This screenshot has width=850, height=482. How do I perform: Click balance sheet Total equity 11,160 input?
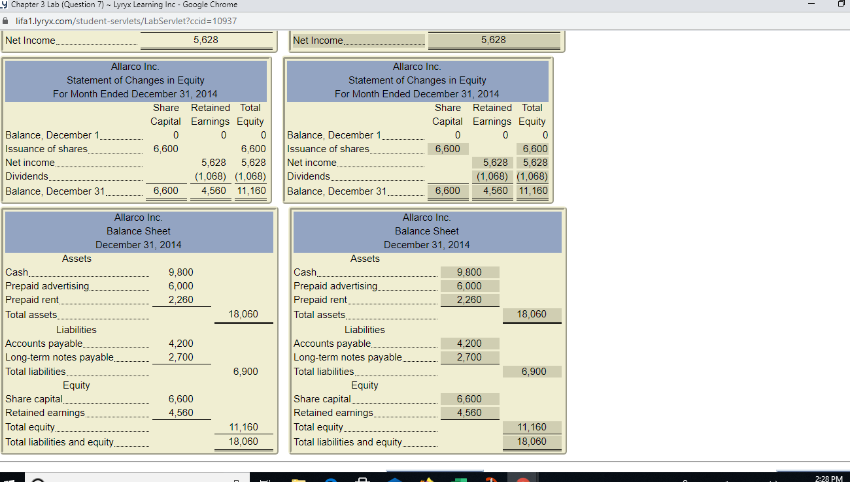tap(532, 427)
